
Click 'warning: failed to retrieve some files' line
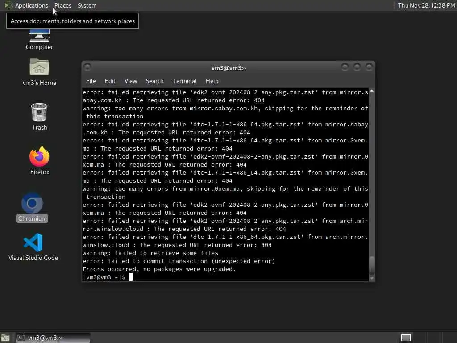(x=150, y=253)
